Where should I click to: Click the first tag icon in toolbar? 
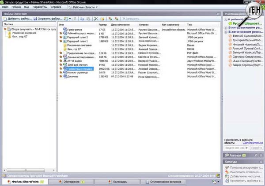110,19
